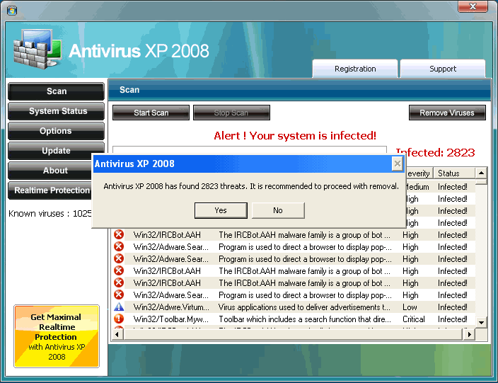Screen dimensions: 498x383
Task: Select the Win32/Toolbar.Myw... threat name
Action: [171, 319]
